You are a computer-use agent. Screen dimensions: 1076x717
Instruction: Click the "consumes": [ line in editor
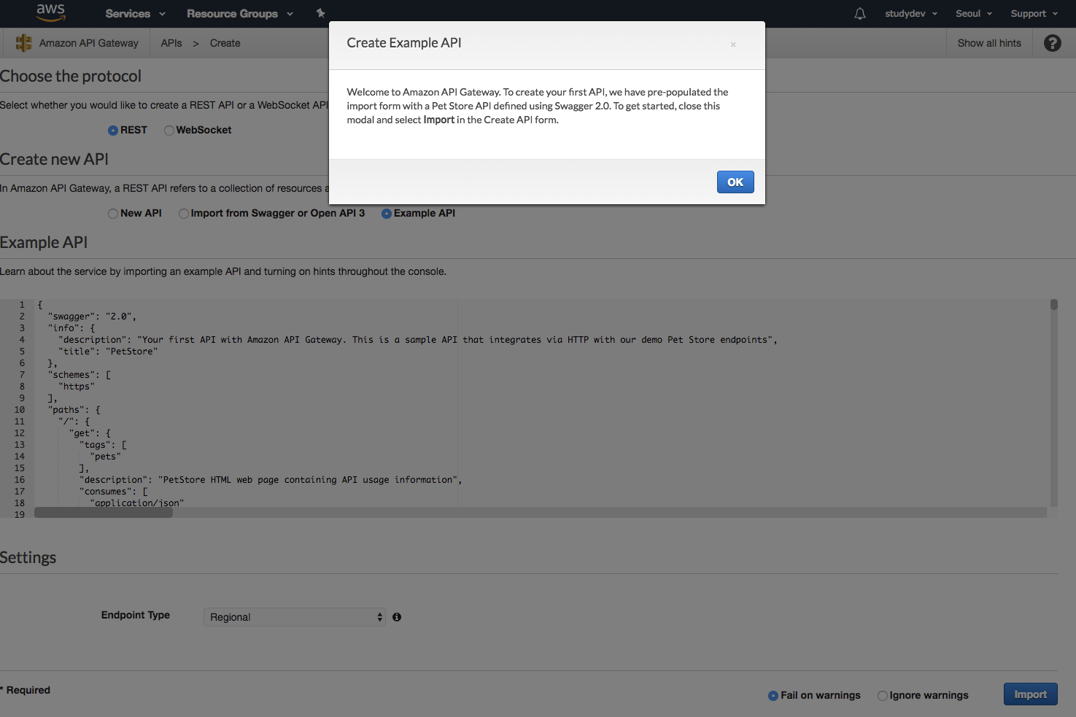pyautogui.click(x=113, y=492)
